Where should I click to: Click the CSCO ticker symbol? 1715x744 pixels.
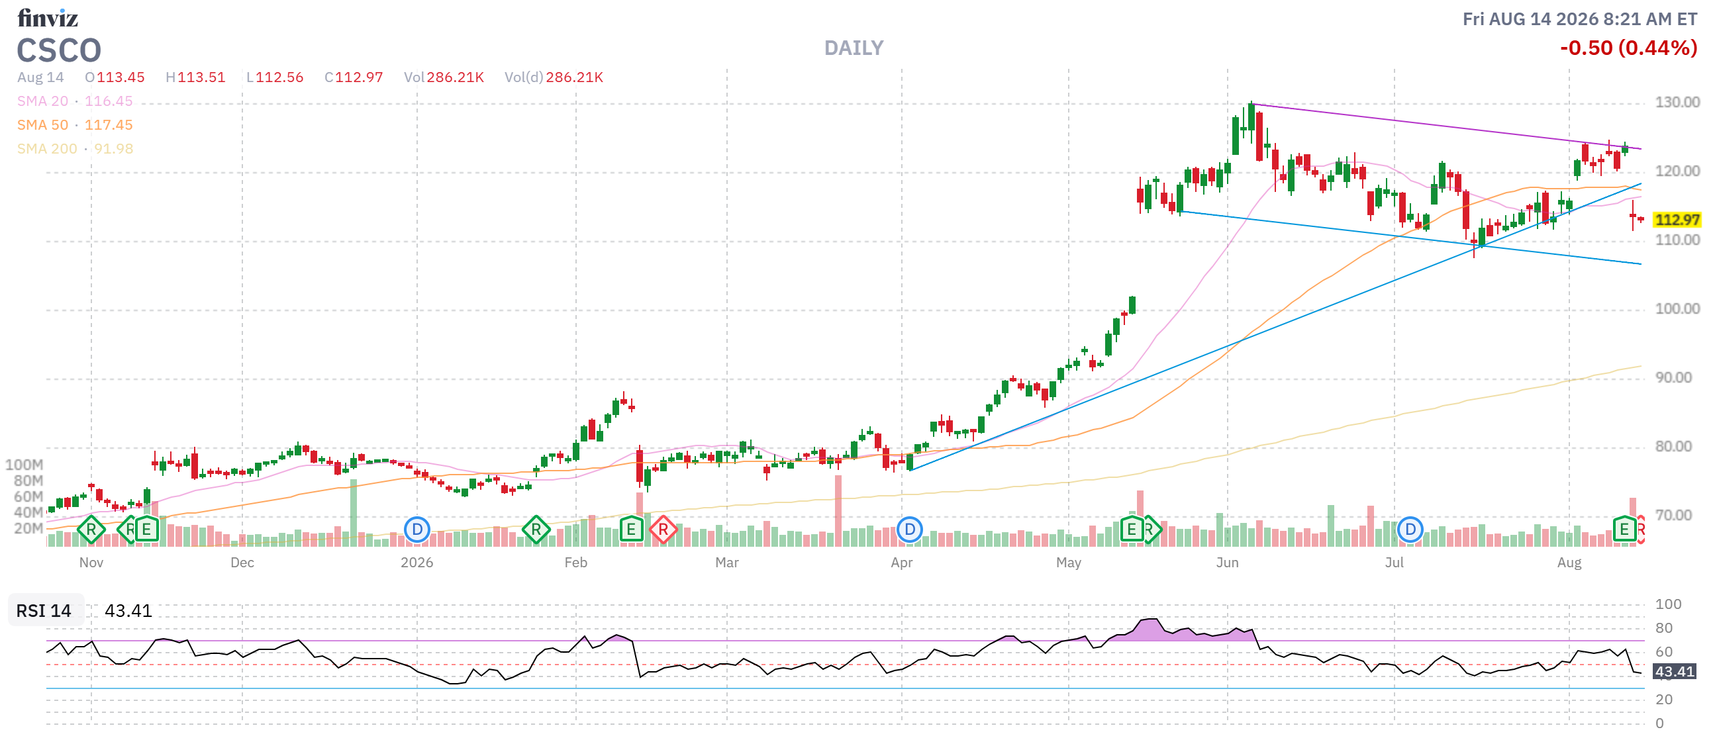click(59, 50)
